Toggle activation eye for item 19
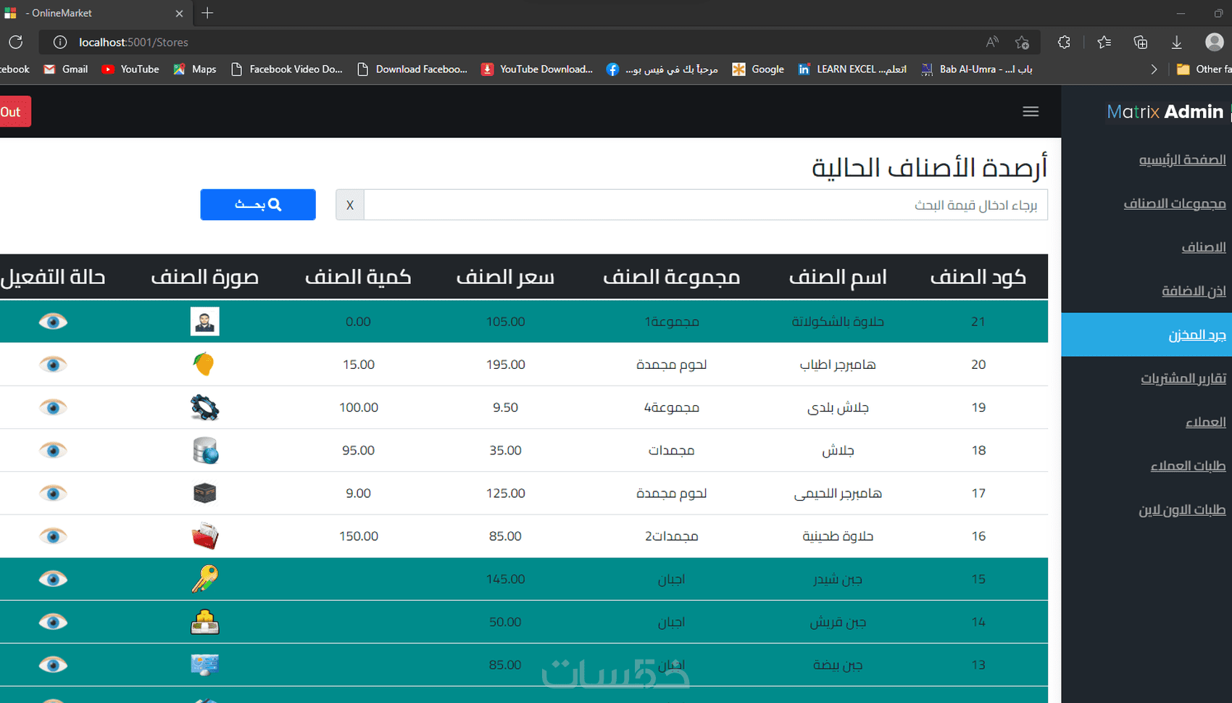1232x703 pixels. [53, 407]
